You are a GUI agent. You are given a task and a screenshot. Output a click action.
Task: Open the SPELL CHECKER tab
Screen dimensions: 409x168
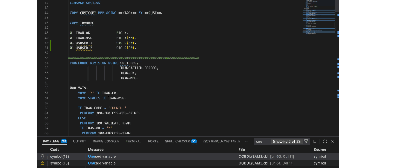(x=177, y=142)
